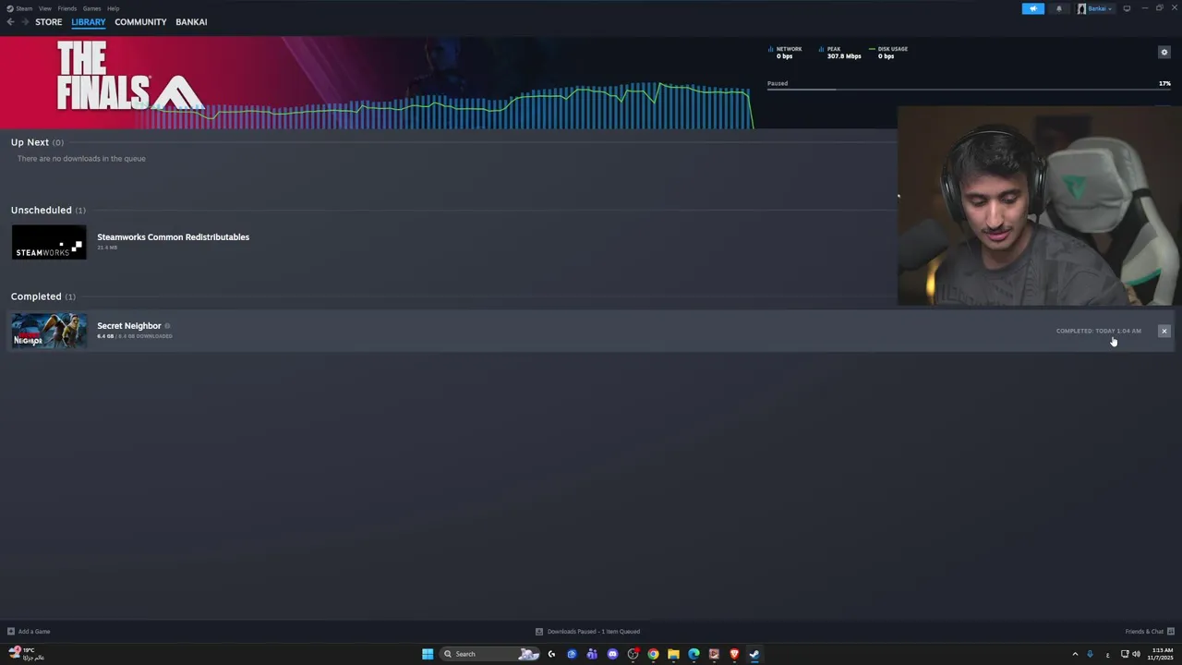
Task: Click the Unscheduled heading
Action: [41, 211]
